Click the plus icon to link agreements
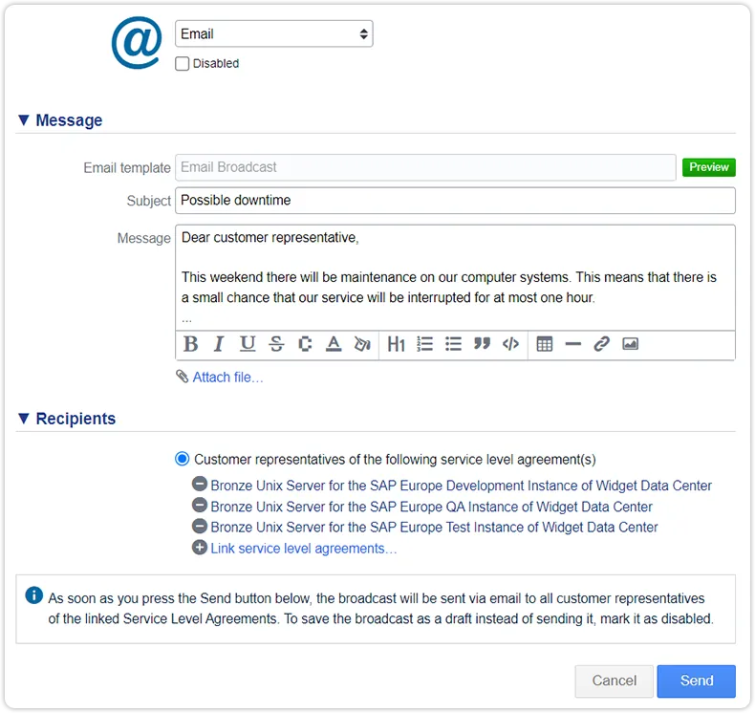 click(200, 548)
